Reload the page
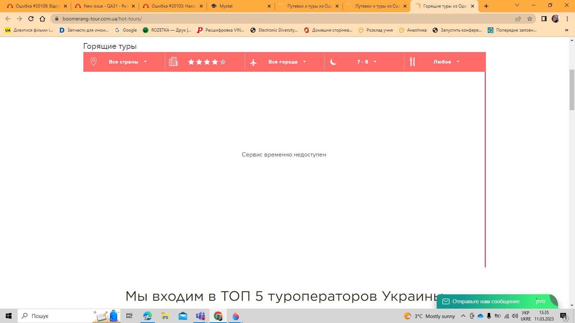575x323 pixels. coord(31,19)
